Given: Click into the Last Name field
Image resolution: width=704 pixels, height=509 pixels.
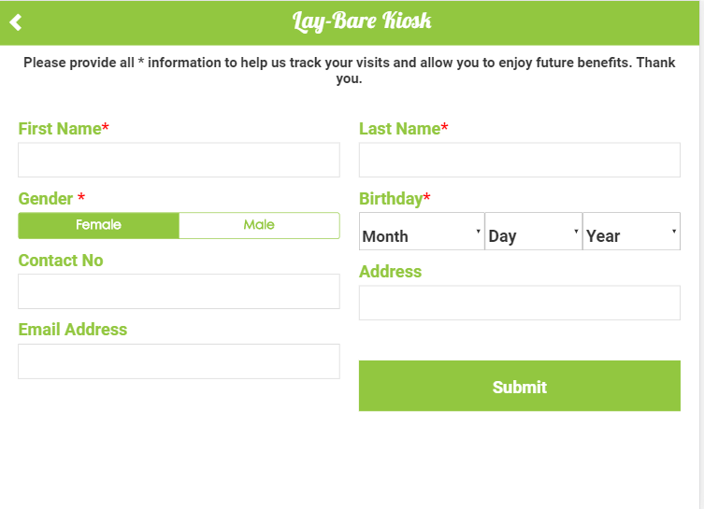Looking at the screenshot, I should click(519, 160).
